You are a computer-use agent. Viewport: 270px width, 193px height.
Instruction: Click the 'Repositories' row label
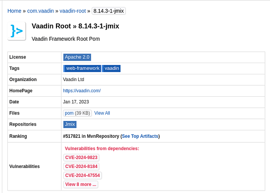click(x=23, y=124)
